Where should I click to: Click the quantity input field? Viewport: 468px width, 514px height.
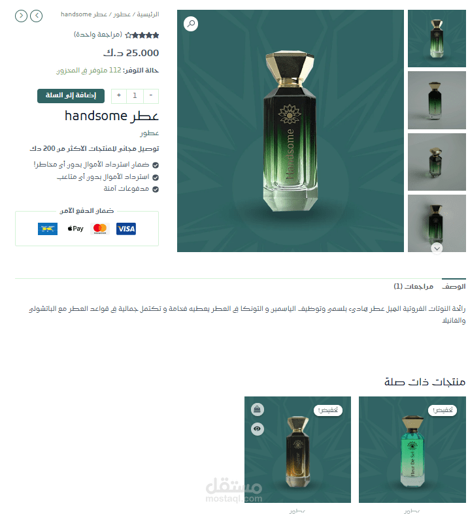135,96
